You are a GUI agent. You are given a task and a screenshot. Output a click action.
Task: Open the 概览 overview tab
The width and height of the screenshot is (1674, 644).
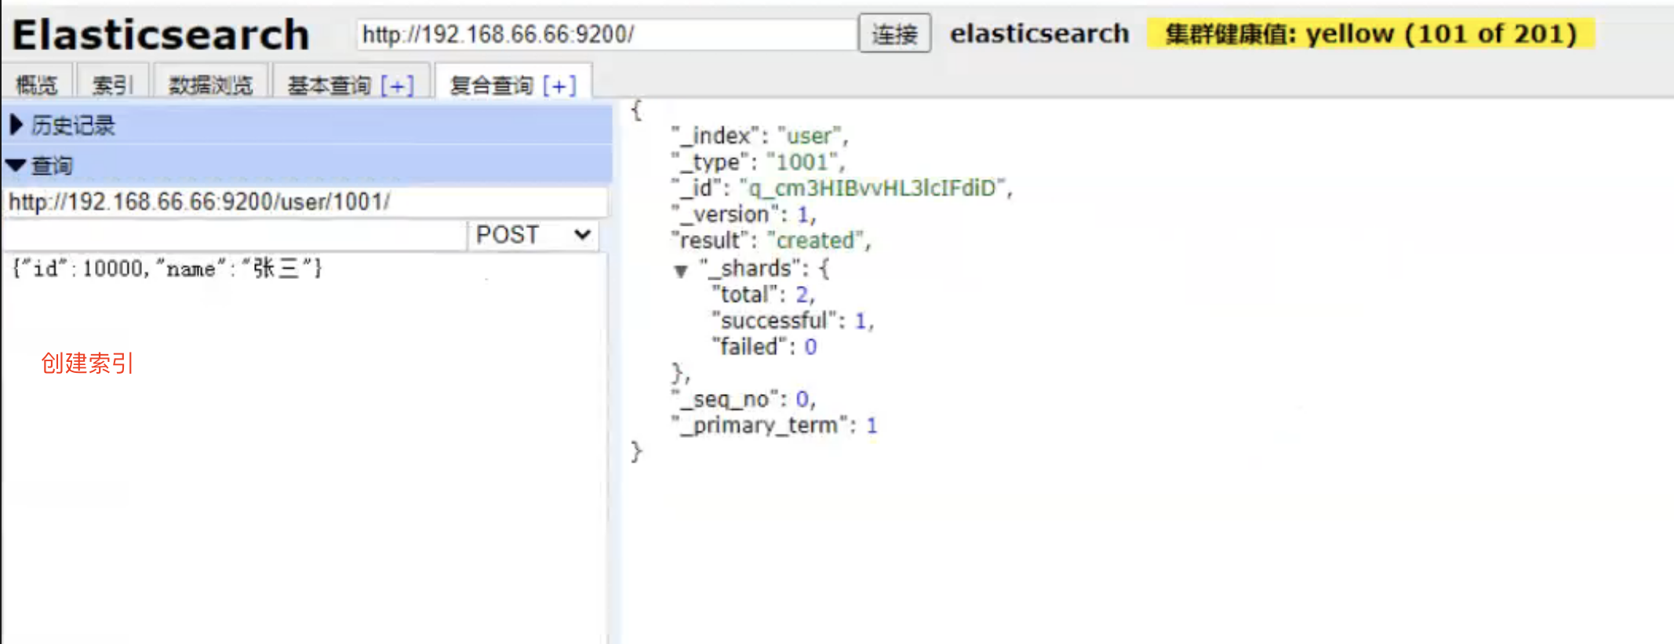37,84
